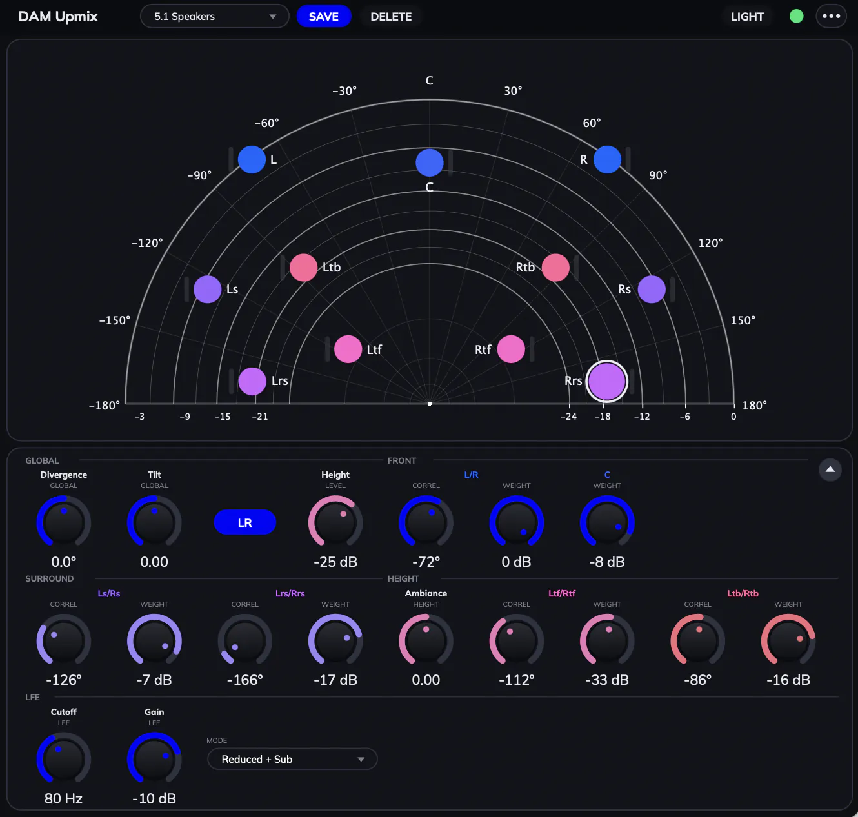The height and width of the screenshot is (817, 858).
Task: Toggle the LR mode button
Action: pyautogui.click(x=245, y=522)
